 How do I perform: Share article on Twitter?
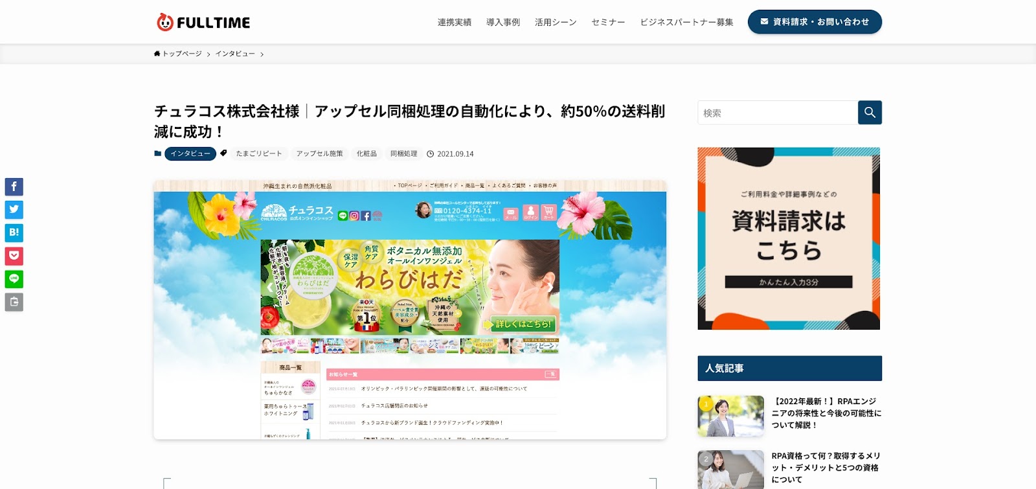14,209
